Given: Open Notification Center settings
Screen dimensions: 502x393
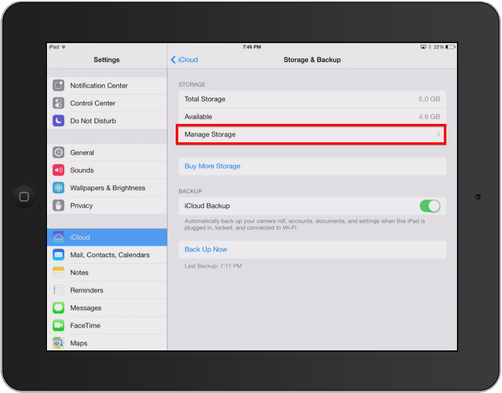Looking at the screenshot, I should coord(107,86).
